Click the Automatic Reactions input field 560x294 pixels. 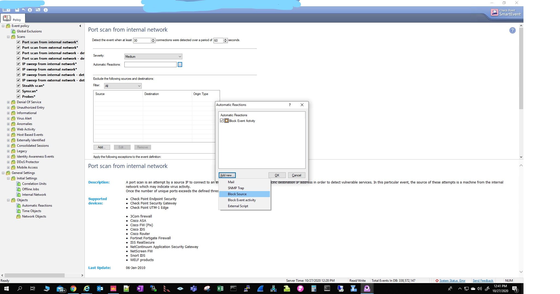(151, 64)
